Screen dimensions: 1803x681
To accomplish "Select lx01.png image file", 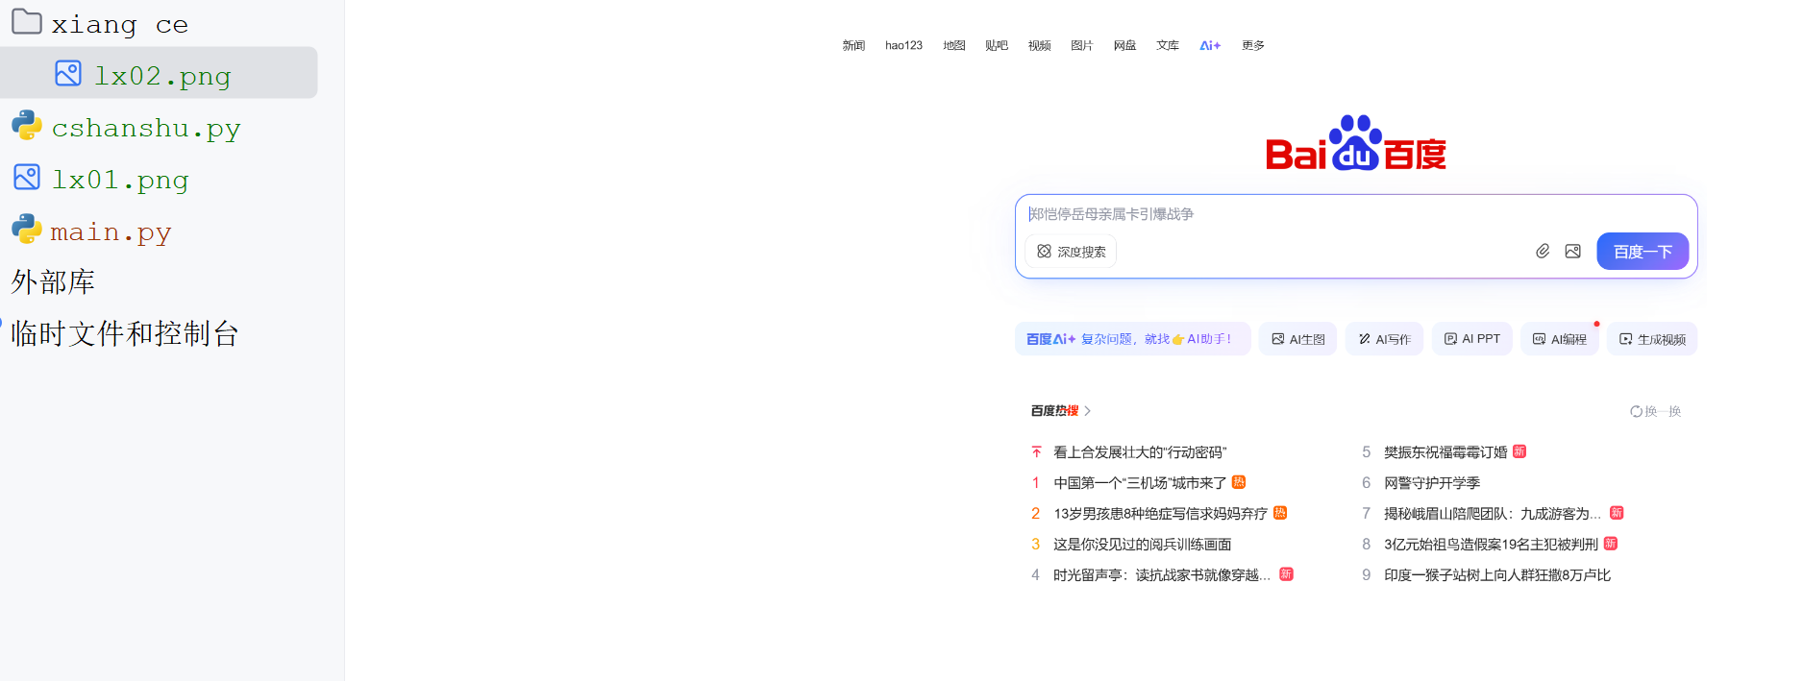I will (x=120, y=180).
